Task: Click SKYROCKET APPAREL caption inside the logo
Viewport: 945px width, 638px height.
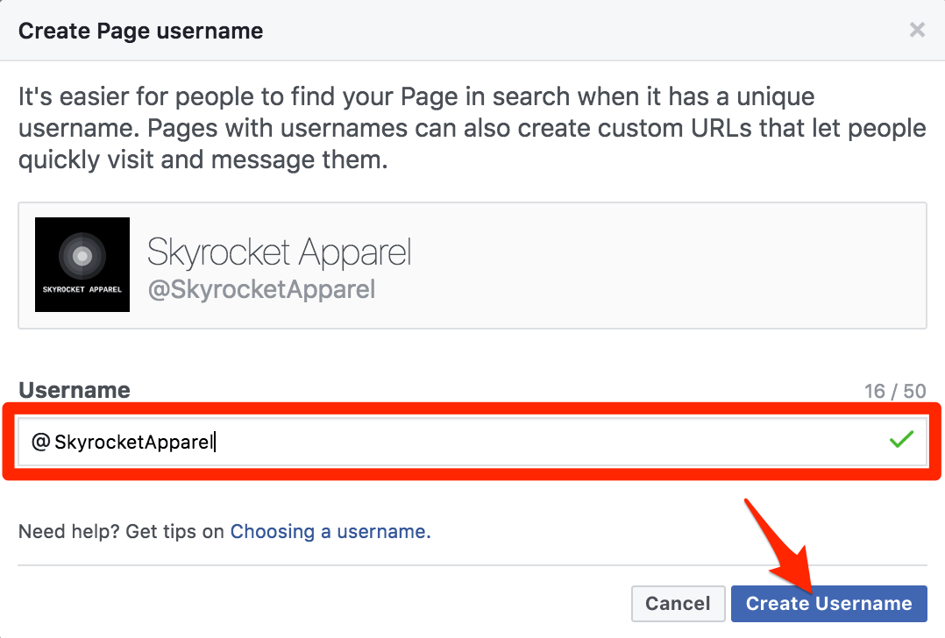Action: [82, 289]
